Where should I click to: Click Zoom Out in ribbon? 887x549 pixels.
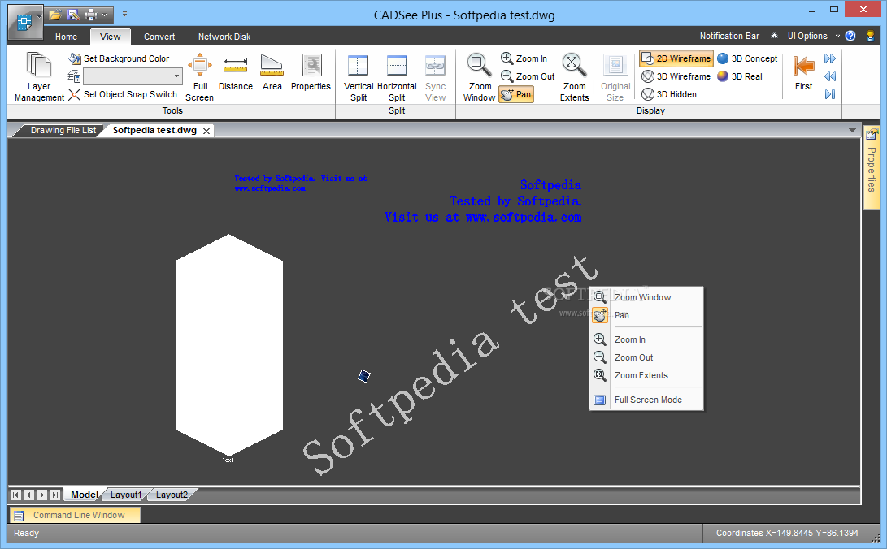click(x=528, y=76)
